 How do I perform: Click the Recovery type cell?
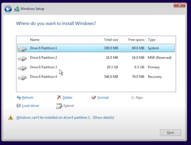coord(155,77)
